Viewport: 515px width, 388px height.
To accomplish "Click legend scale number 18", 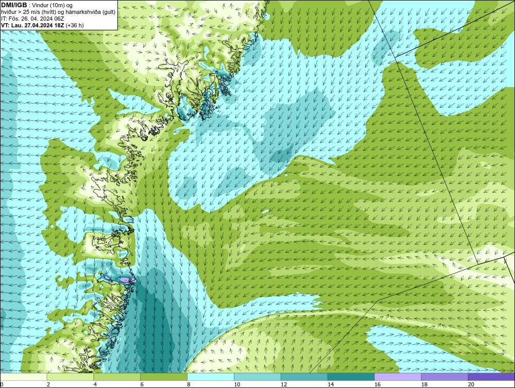I will (424, 384).
